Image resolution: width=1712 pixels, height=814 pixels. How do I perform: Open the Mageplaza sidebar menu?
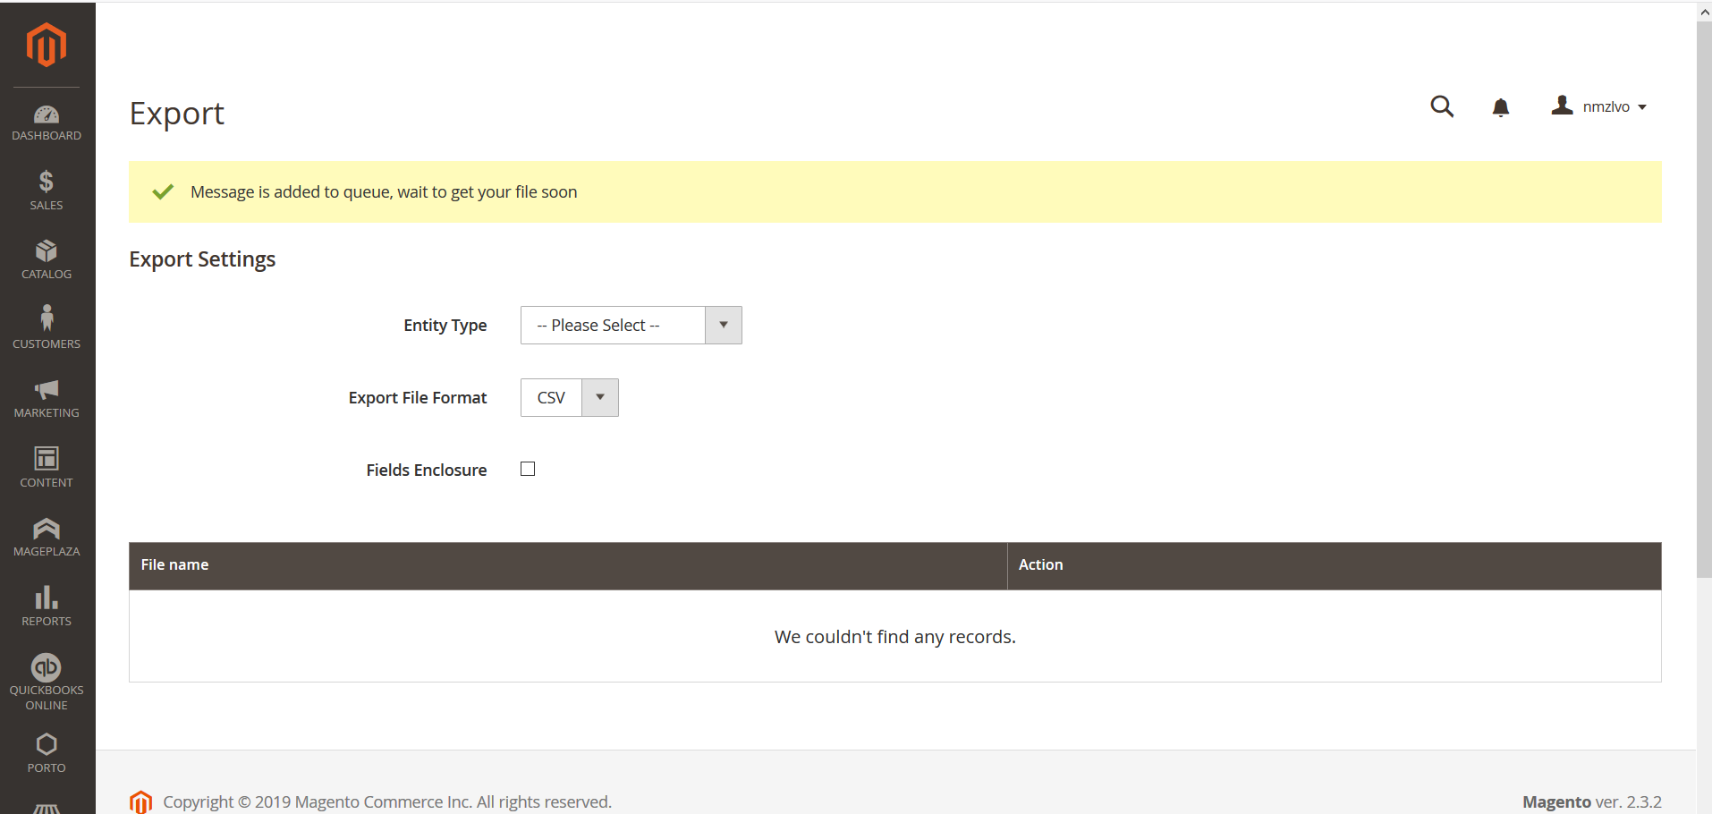(x=47, y=537)
